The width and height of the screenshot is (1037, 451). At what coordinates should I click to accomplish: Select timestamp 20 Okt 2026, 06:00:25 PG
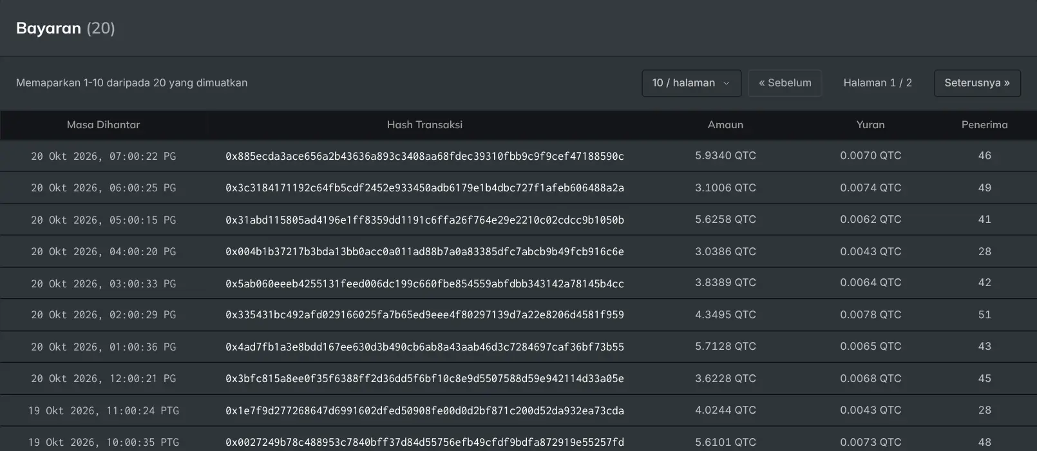coord(103,188)
